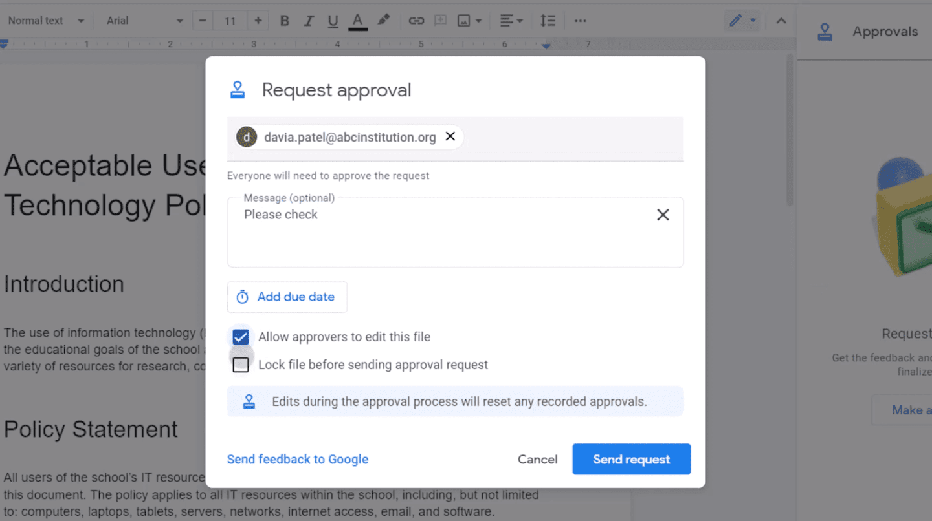Viewport: 932px width, 521px height.
Task: Open the highlight color pen tool
Action: pyautogui.click(x=384, y=21)
